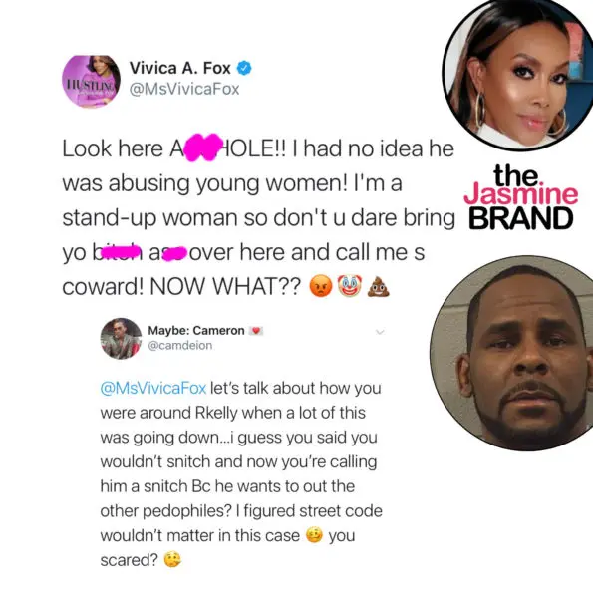Click the poop emoji after NOW WHAT??
593x593 pixels.
tap(378, 286)
